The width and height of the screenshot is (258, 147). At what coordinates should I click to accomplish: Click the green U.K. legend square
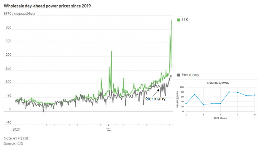179,19
